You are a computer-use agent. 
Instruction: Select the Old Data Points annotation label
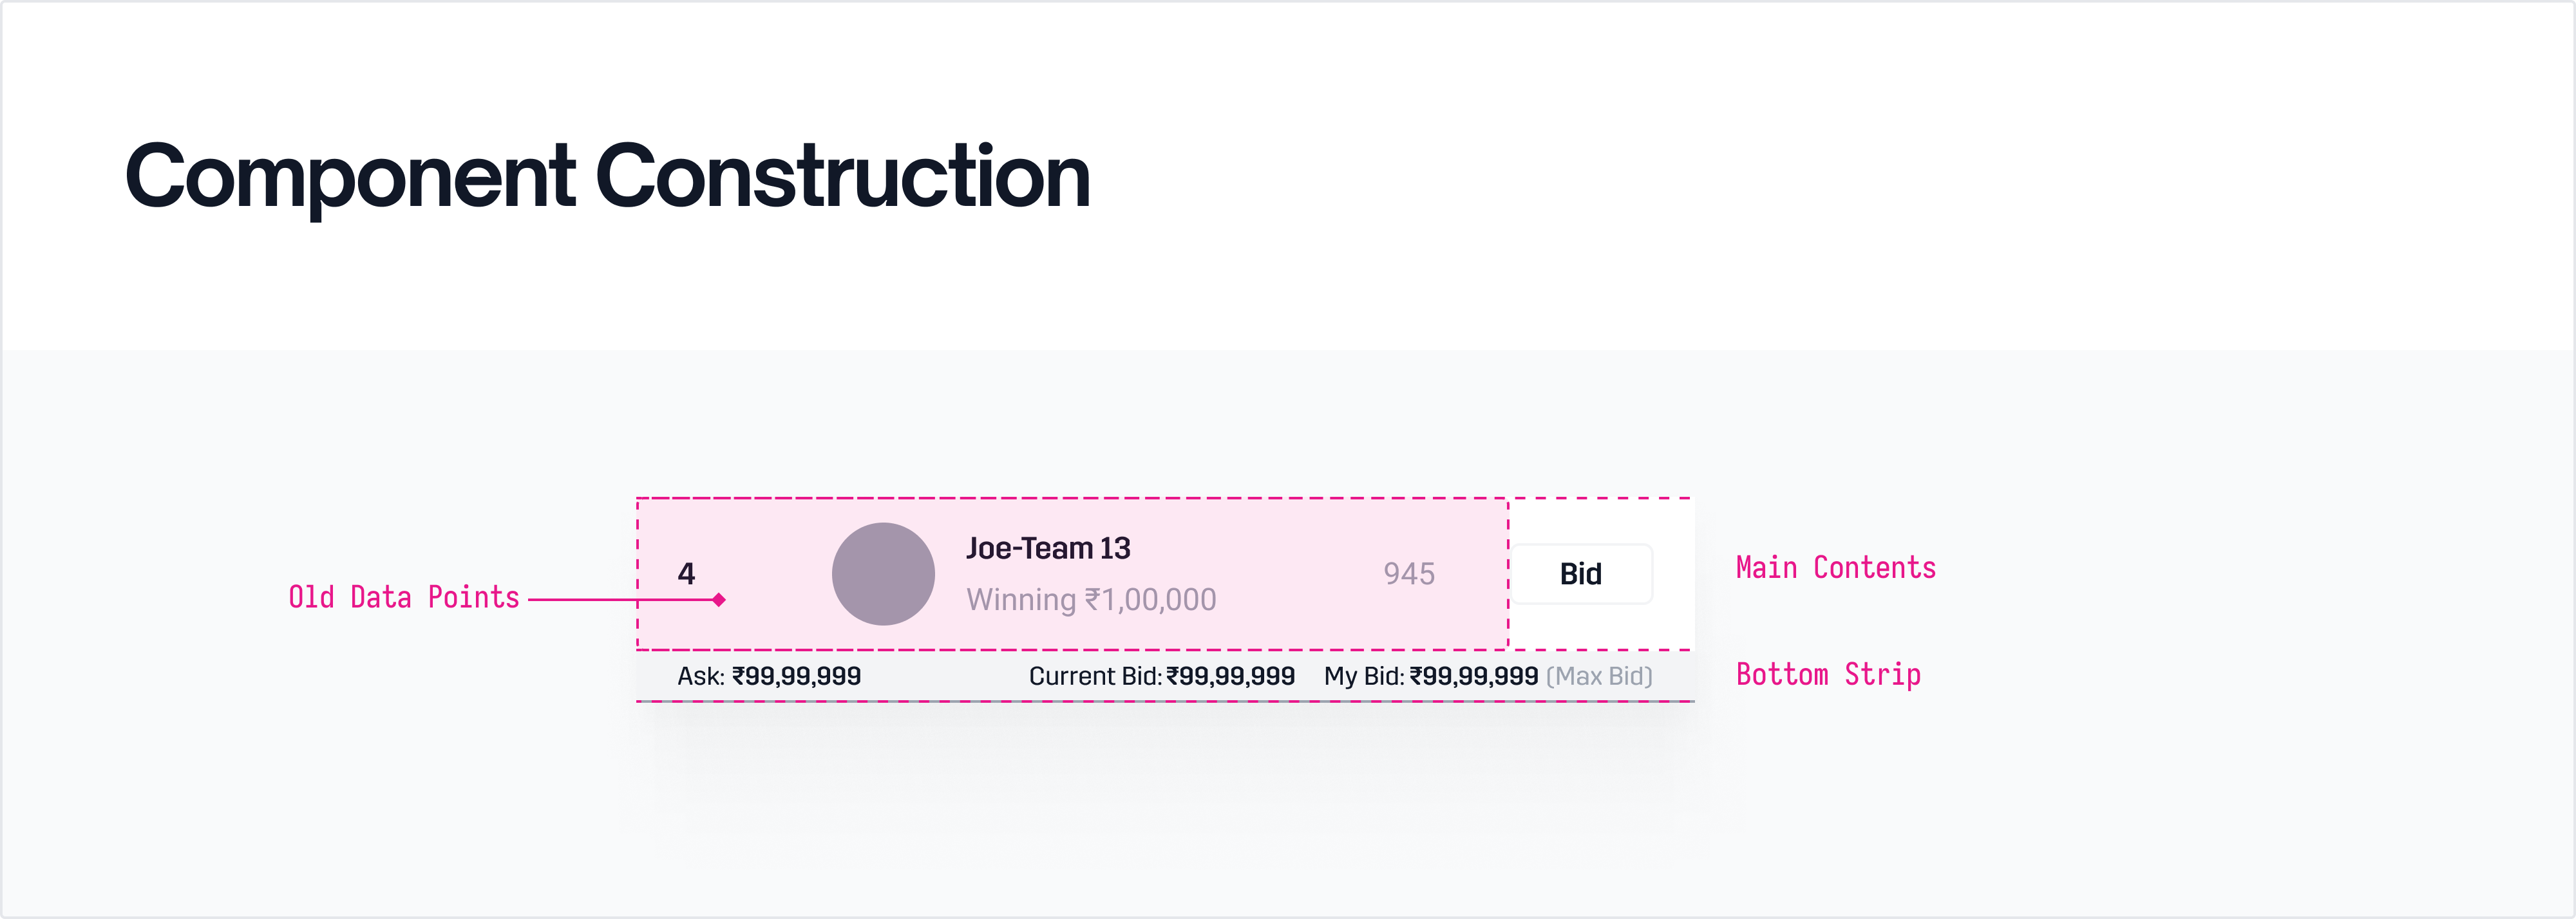[x=404, y=597]
